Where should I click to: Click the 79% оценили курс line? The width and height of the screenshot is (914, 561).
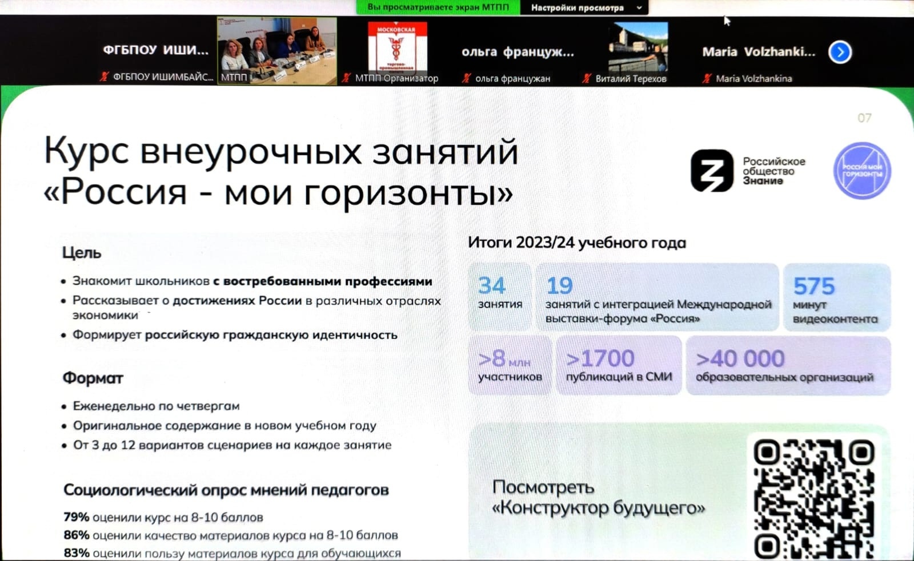click(163, 518)
